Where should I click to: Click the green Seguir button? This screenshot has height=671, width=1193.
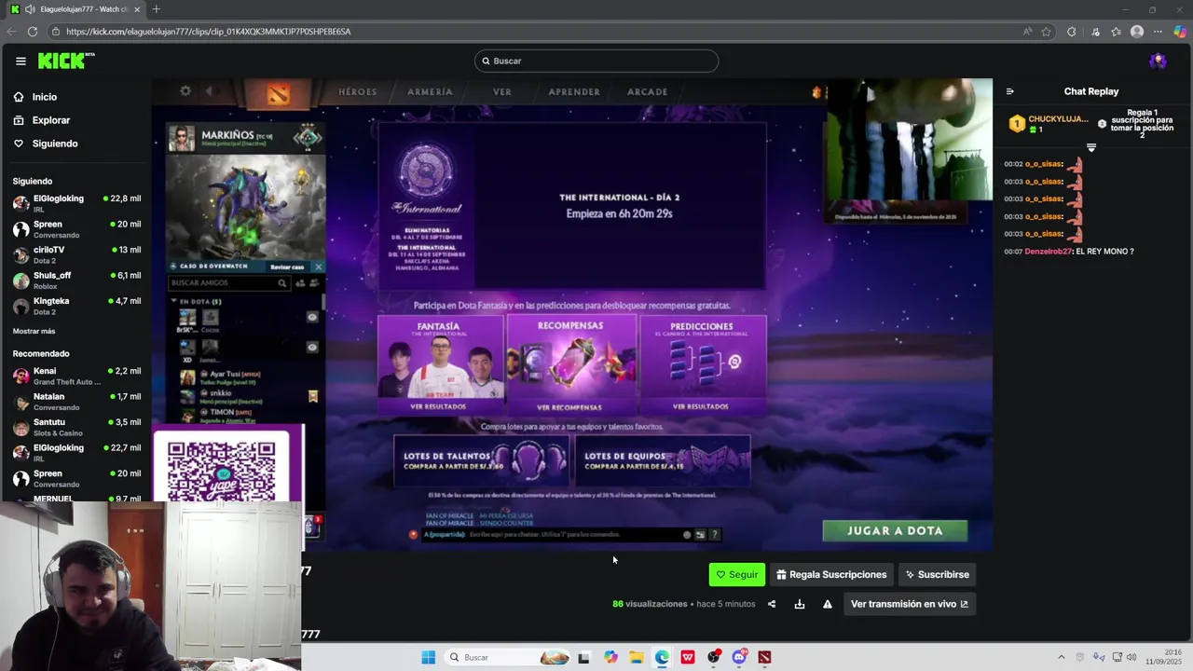[x=736, y=574]
